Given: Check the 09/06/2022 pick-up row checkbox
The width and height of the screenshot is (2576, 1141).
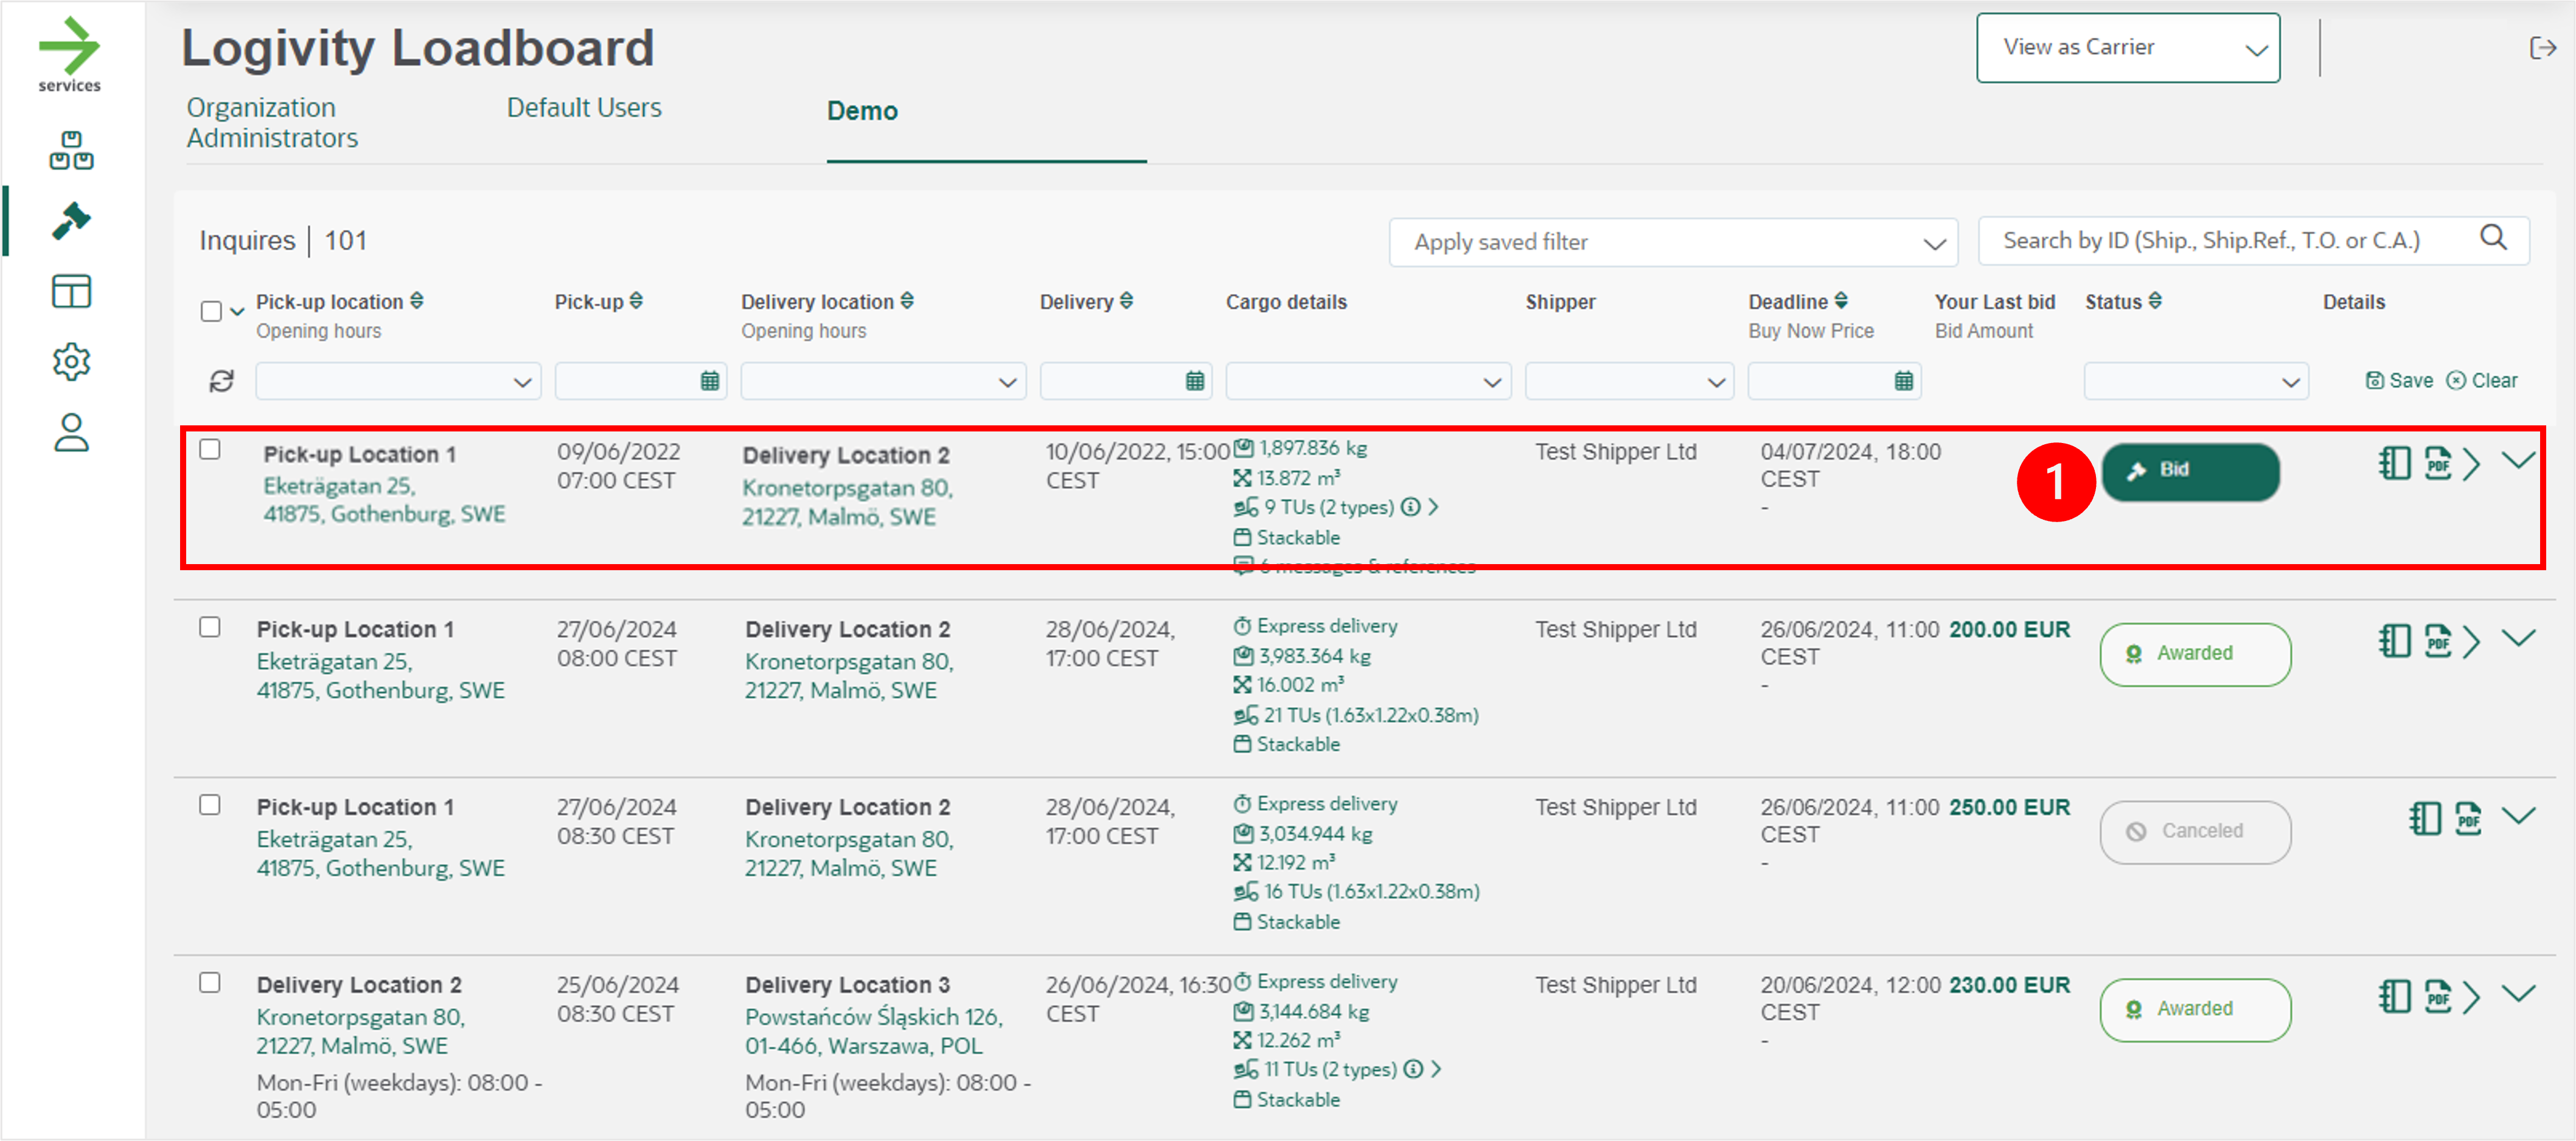Looking at the screenshot, I should [x=210, y=449].
